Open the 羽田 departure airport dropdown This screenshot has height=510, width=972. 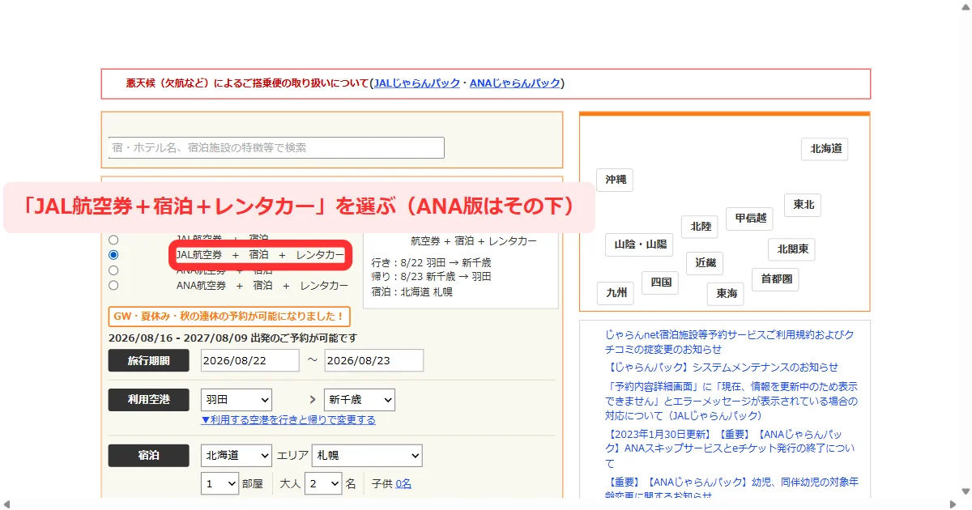pyautogui.click(x=237, y=400)
